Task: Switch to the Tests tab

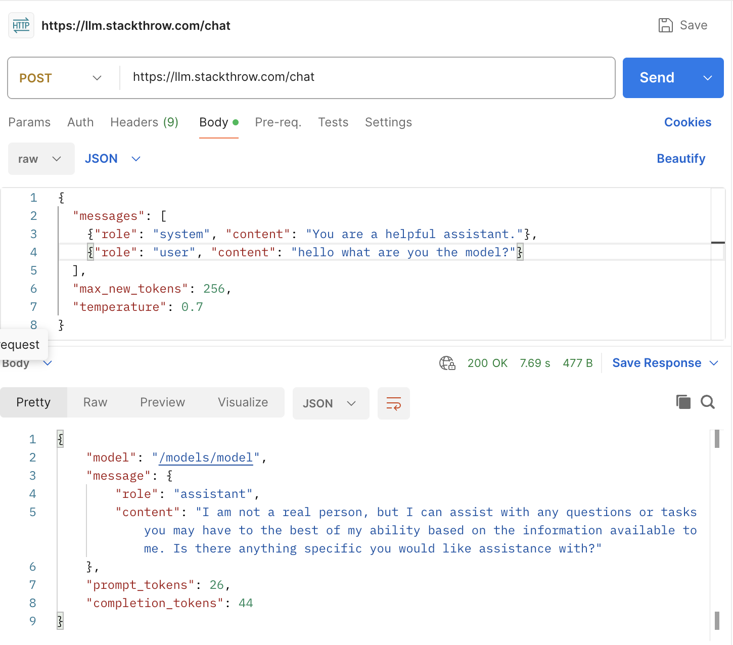Action: click(x=333, y=122)
